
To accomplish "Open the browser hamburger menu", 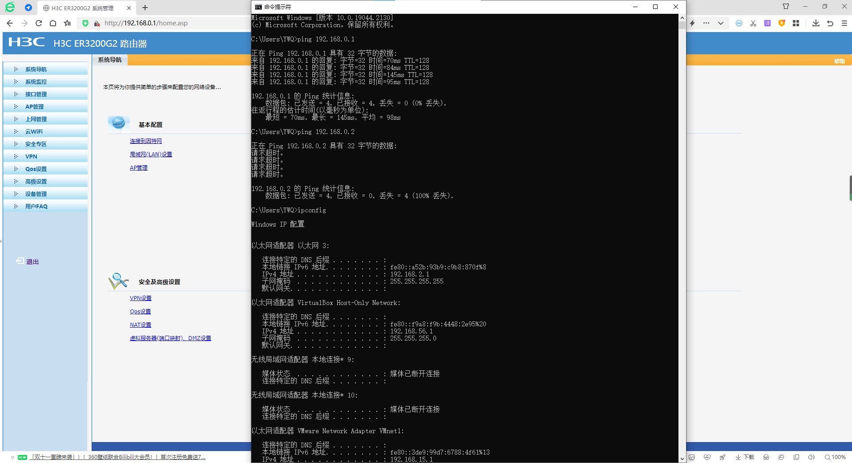I will (x=844, y=23).
